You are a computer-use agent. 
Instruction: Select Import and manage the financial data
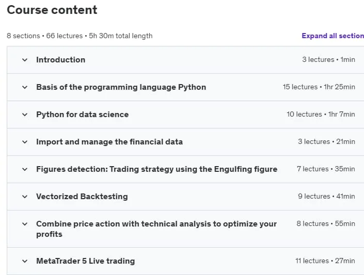pyautogui.click(x=109, y=142)
